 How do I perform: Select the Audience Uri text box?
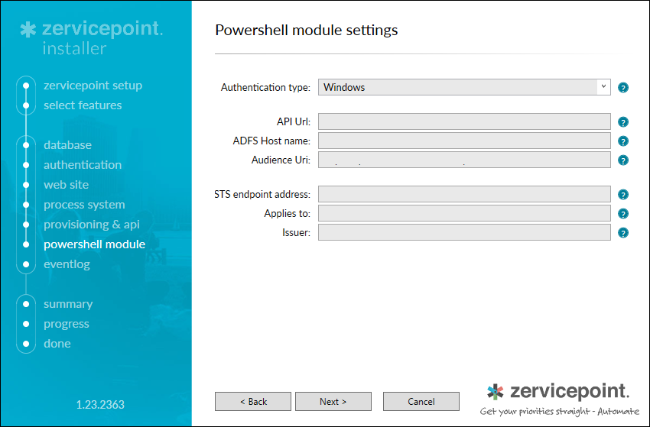click(464, 160)
